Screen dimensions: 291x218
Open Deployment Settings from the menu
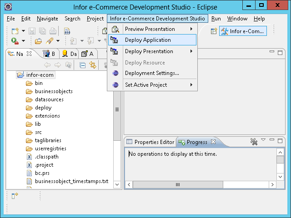[x=152, y=73]
